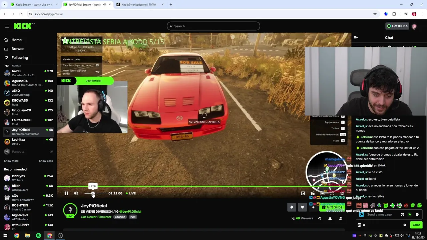The width and height of the screenshot is (427, 240).
Task: Open the user profile avatar menu
Action: coord(414,26)
